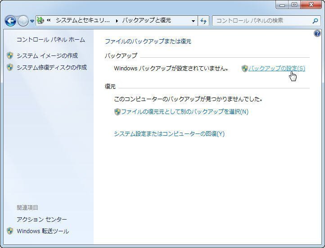
Task: Open システム設定またはコンピューターの回復(Y) link
Action: (x=169, y=133)
